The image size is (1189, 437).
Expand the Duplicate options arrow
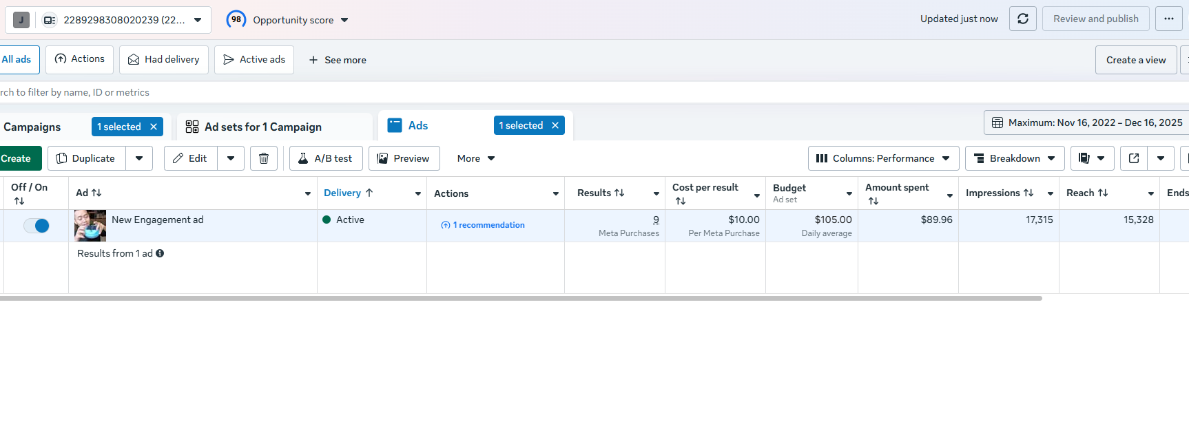[139, 158]
